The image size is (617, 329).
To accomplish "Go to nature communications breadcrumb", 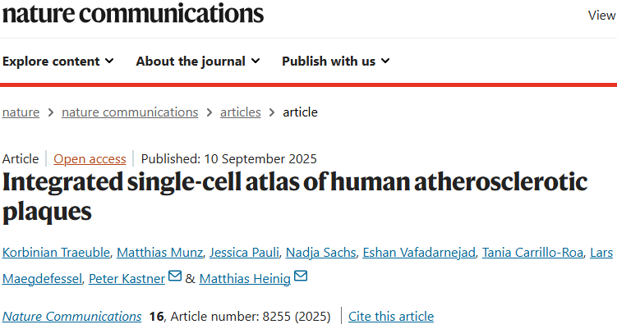I will click(130, 112).
